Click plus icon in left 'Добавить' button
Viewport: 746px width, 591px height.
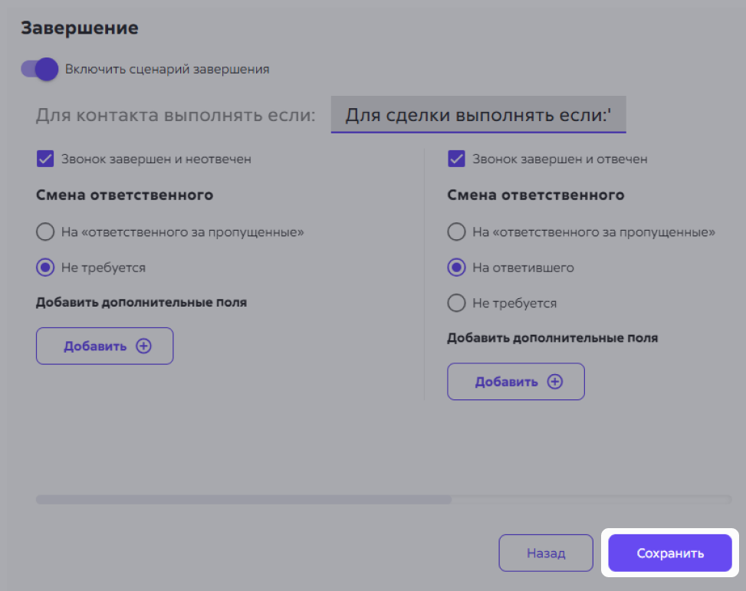point(143,346)
